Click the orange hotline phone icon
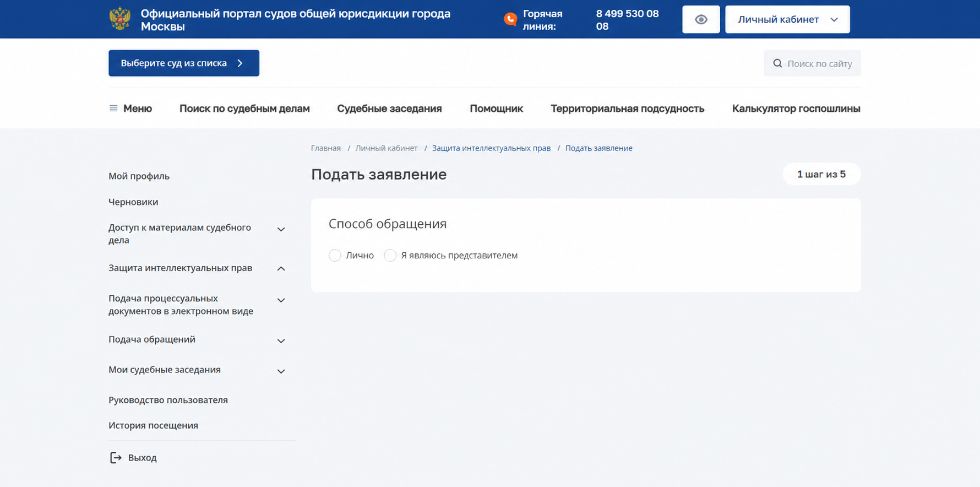Screen dimensions: 980x487 click(510, 19)
